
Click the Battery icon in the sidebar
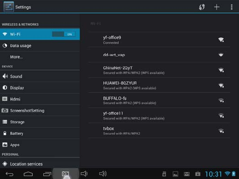[5, 133]
